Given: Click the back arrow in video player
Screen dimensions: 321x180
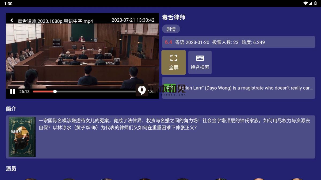Looking at the screenshot, I should coord(12,20).
